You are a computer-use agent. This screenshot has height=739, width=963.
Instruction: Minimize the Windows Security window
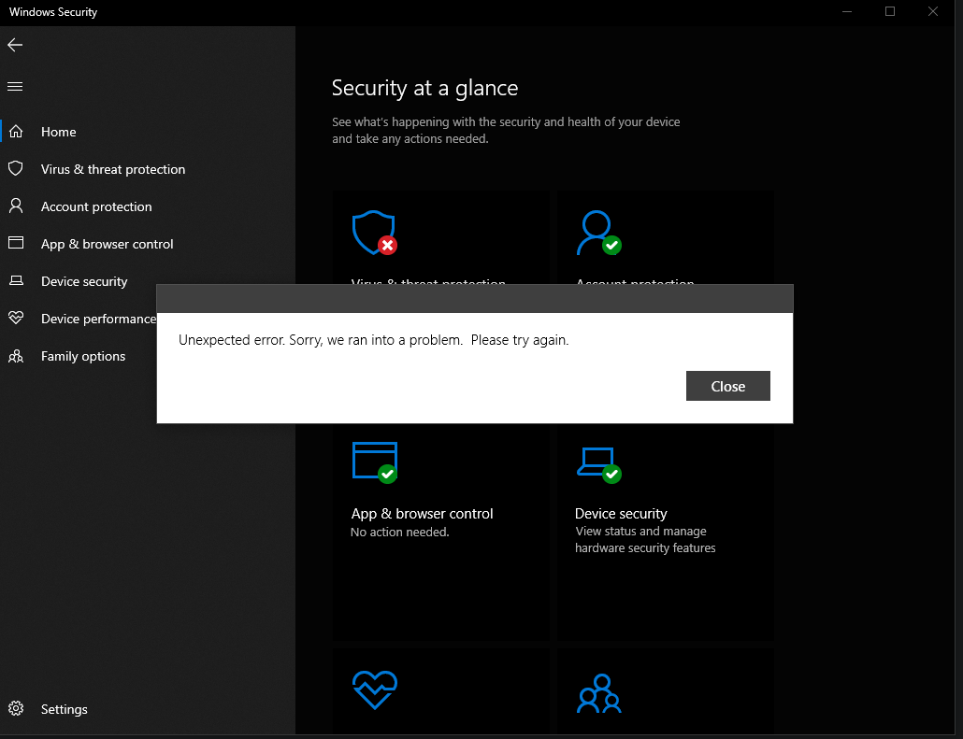tap(847, 11)
